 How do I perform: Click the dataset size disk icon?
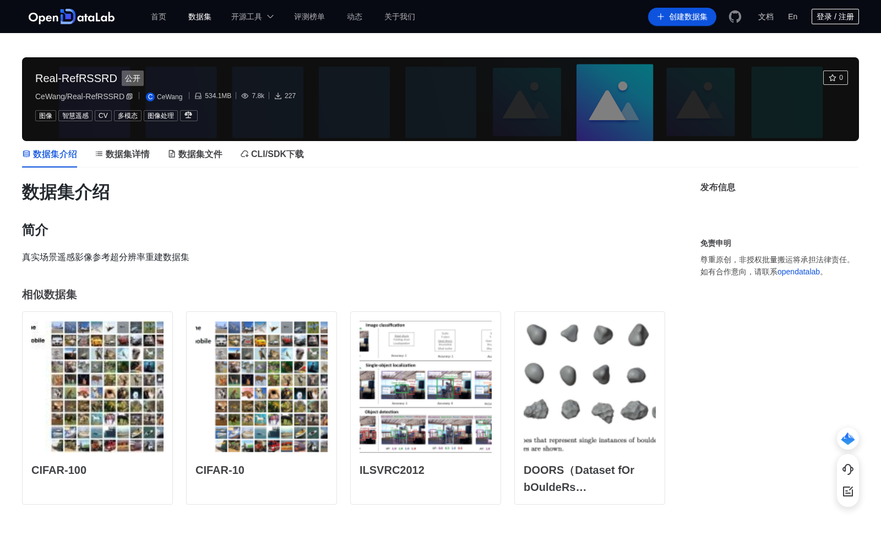(198, 96)
